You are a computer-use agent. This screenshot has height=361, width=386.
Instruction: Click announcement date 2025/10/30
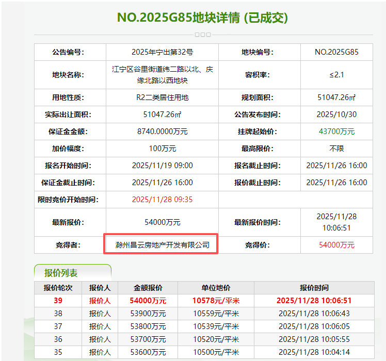[x=336, y=114]
